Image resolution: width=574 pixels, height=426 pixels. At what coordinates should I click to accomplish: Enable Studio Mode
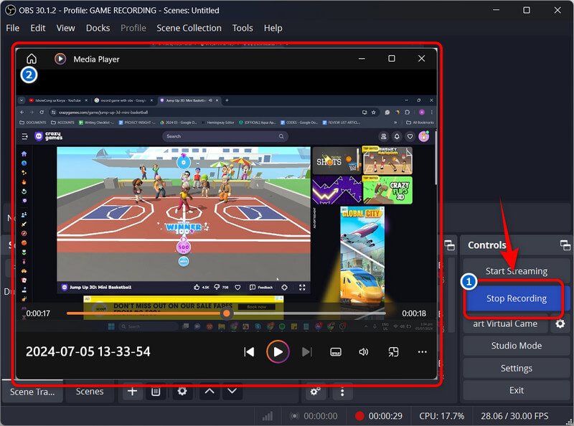tap(516, 346)
